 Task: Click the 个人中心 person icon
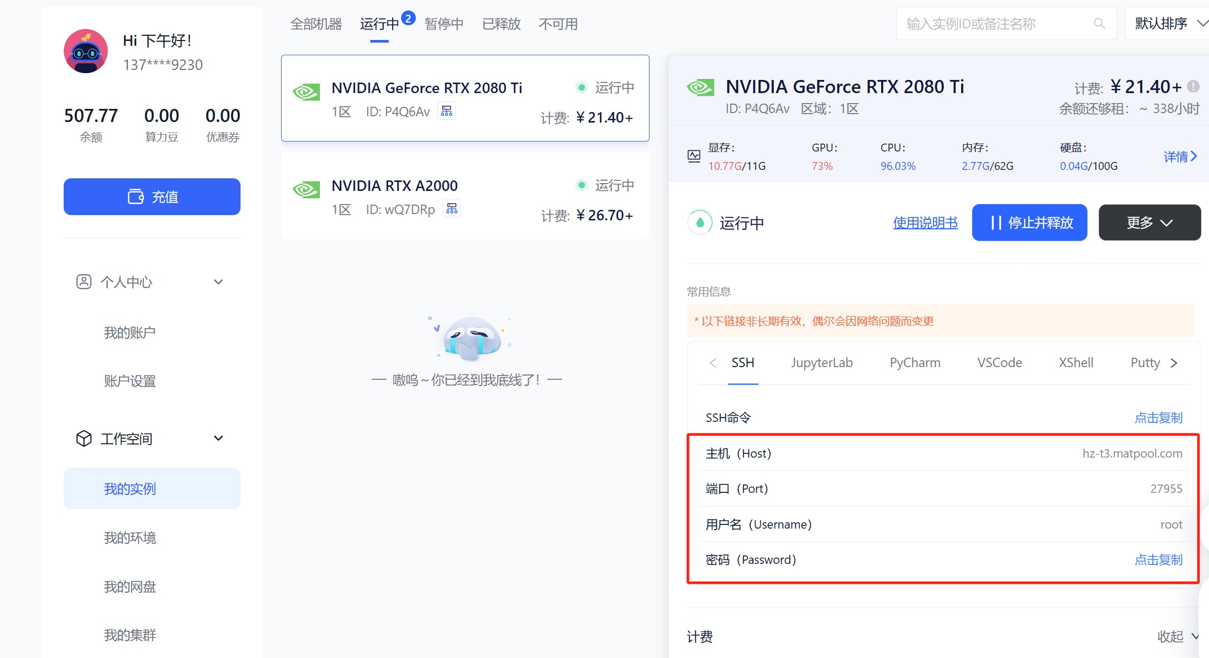click(84, 282)
